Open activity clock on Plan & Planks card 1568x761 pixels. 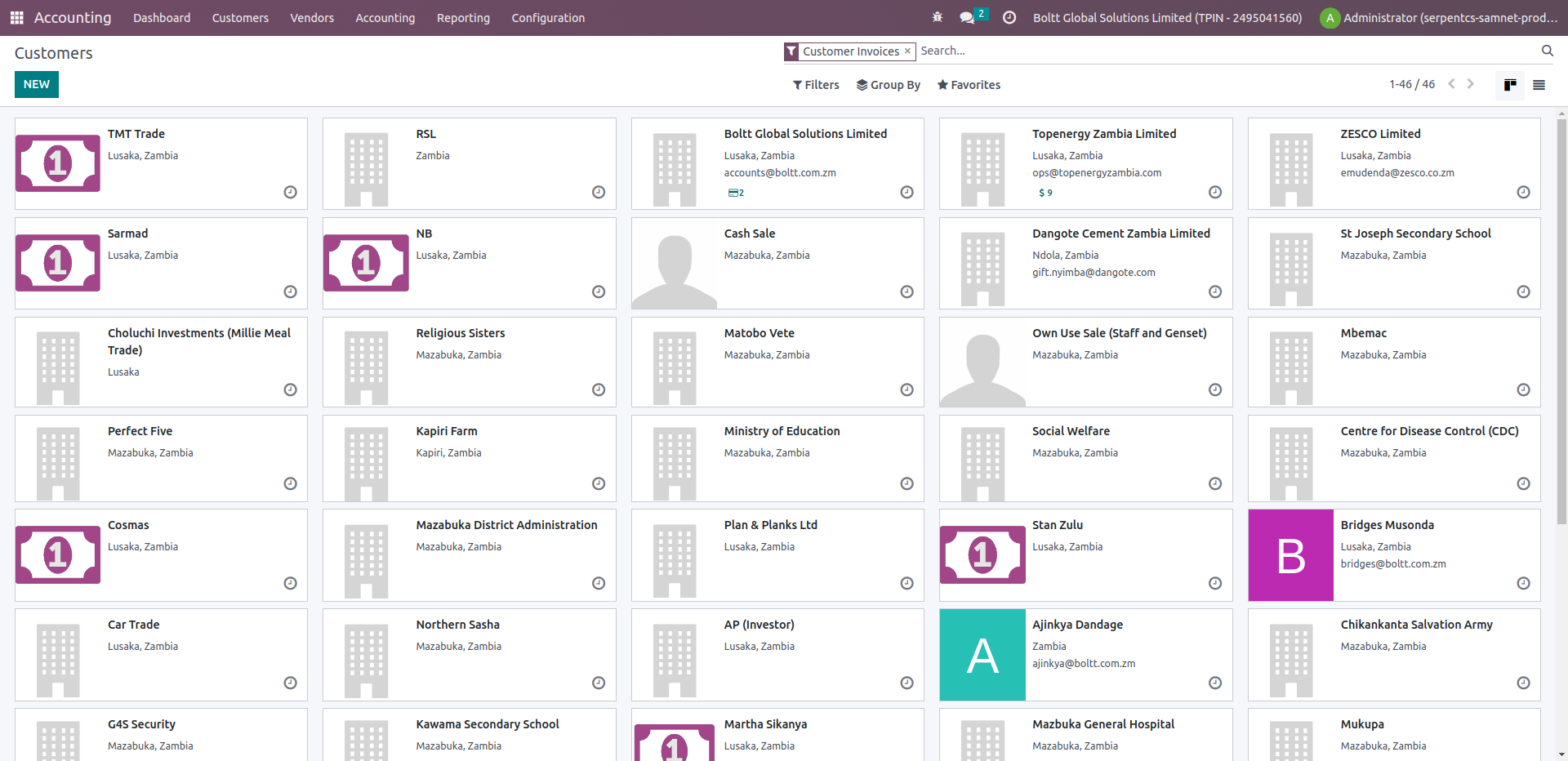coord(906,583)
